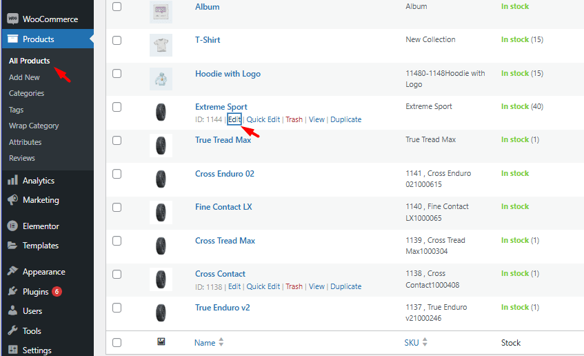Click the Templates folder icon
The height and width of the screenshot is (356, 584).
12,246
